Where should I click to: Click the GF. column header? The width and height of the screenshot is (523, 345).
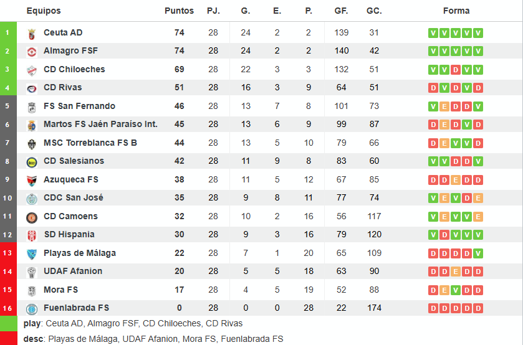[341, 11]
